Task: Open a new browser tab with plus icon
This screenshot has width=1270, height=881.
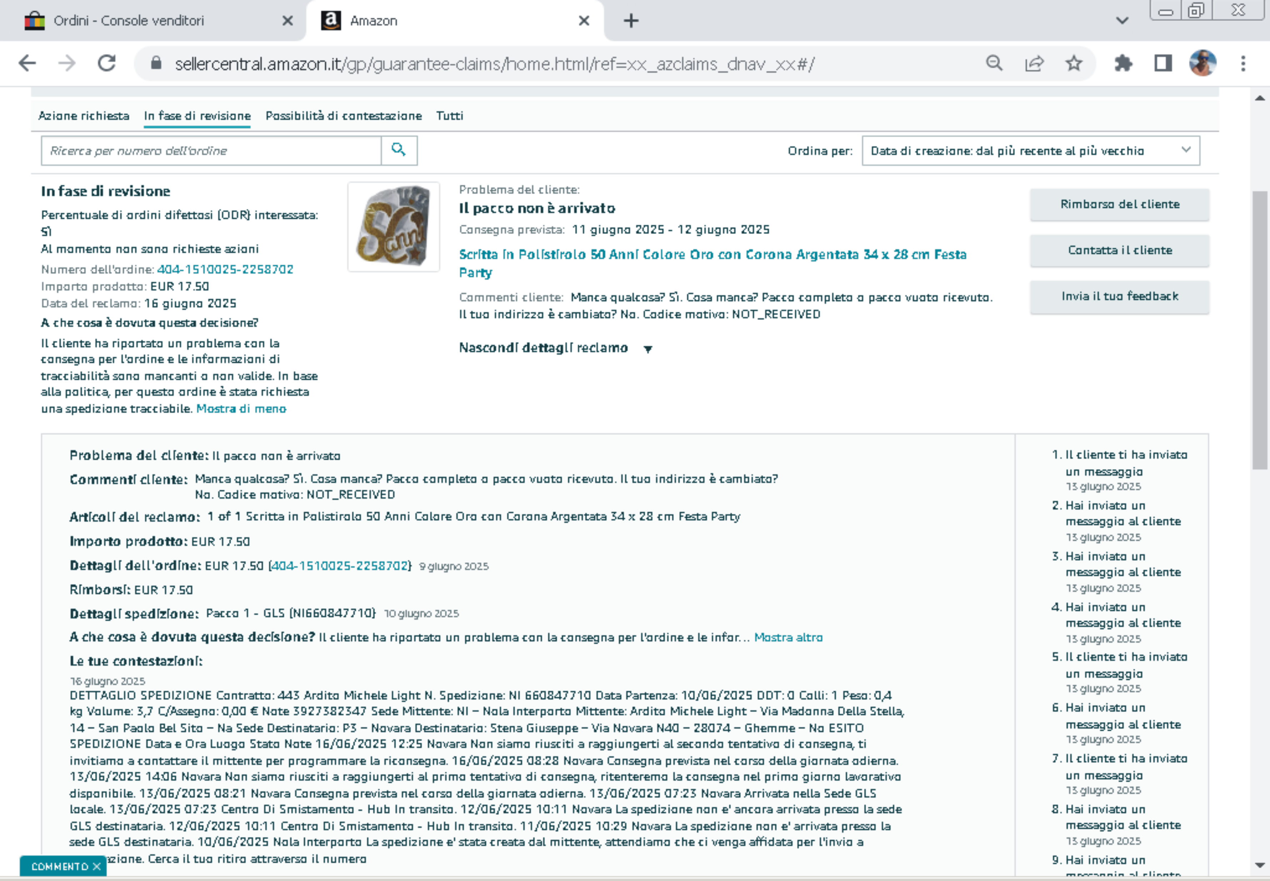Action: 631,21
